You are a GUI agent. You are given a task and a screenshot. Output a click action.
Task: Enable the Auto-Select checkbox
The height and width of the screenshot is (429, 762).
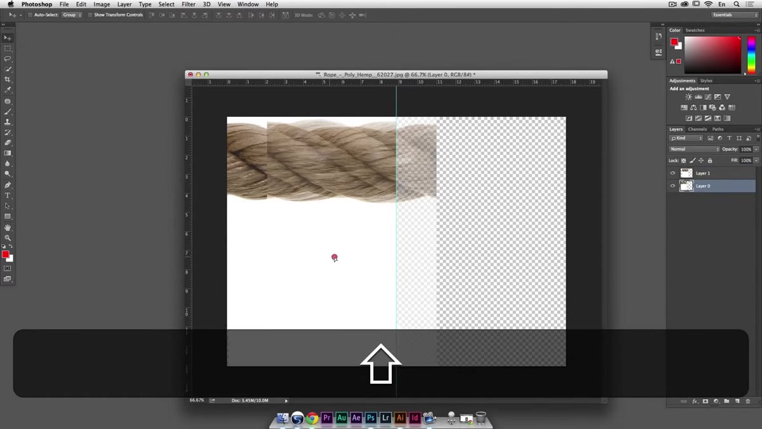[30, 15]
